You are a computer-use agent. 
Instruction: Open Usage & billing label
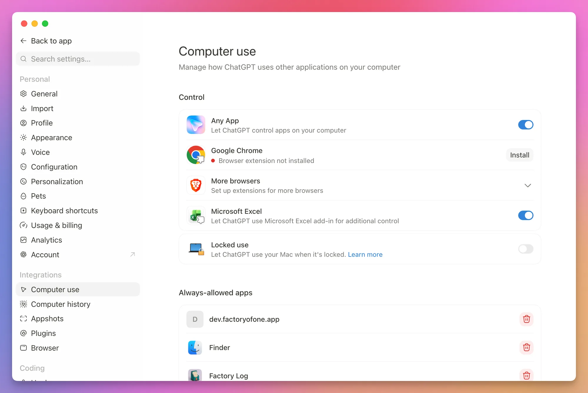pyautogui.click(x=56, y=225)
